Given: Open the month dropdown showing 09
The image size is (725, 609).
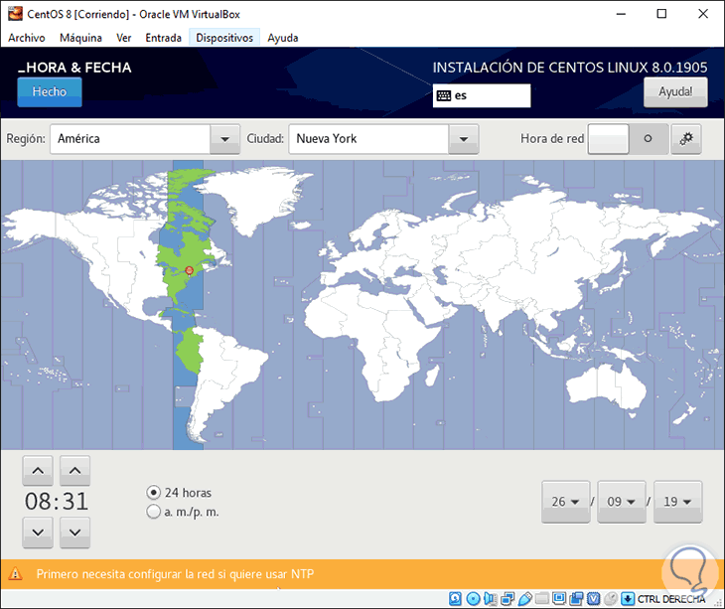Looking at the screenshot, I should coord(622,502).
